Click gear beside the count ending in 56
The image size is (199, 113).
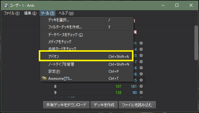[141, 74]
